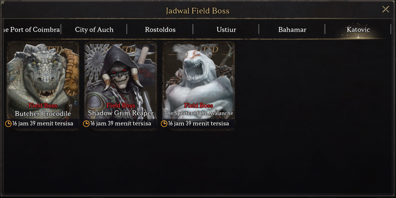This screenshot has height=198, width=396.
Task: Click clock icon under Butcher Crocodile
Action: 8,124
